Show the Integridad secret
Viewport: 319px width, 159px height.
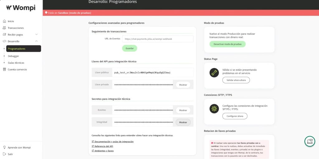point(183,122)
